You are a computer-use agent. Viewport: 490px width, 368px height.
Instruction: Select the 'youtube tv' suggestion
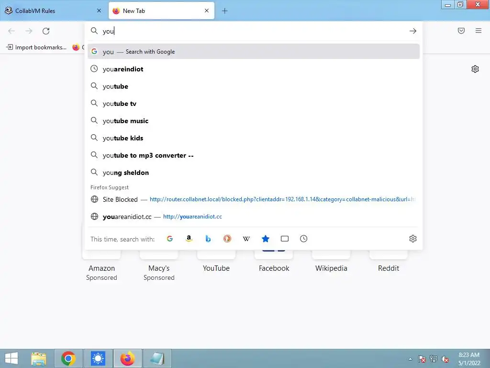coord(254,103)
